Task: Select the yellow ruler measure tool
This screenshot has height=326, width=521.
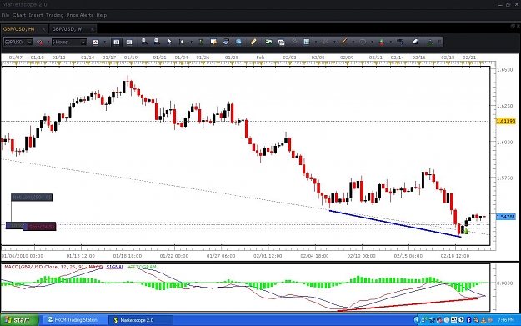Action: tap(253, 42)
